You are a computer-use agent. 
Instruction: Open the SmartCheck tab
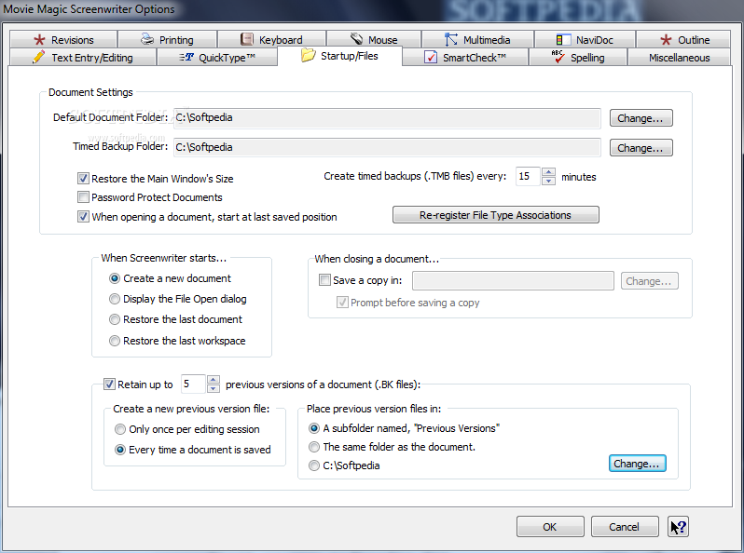465,58
